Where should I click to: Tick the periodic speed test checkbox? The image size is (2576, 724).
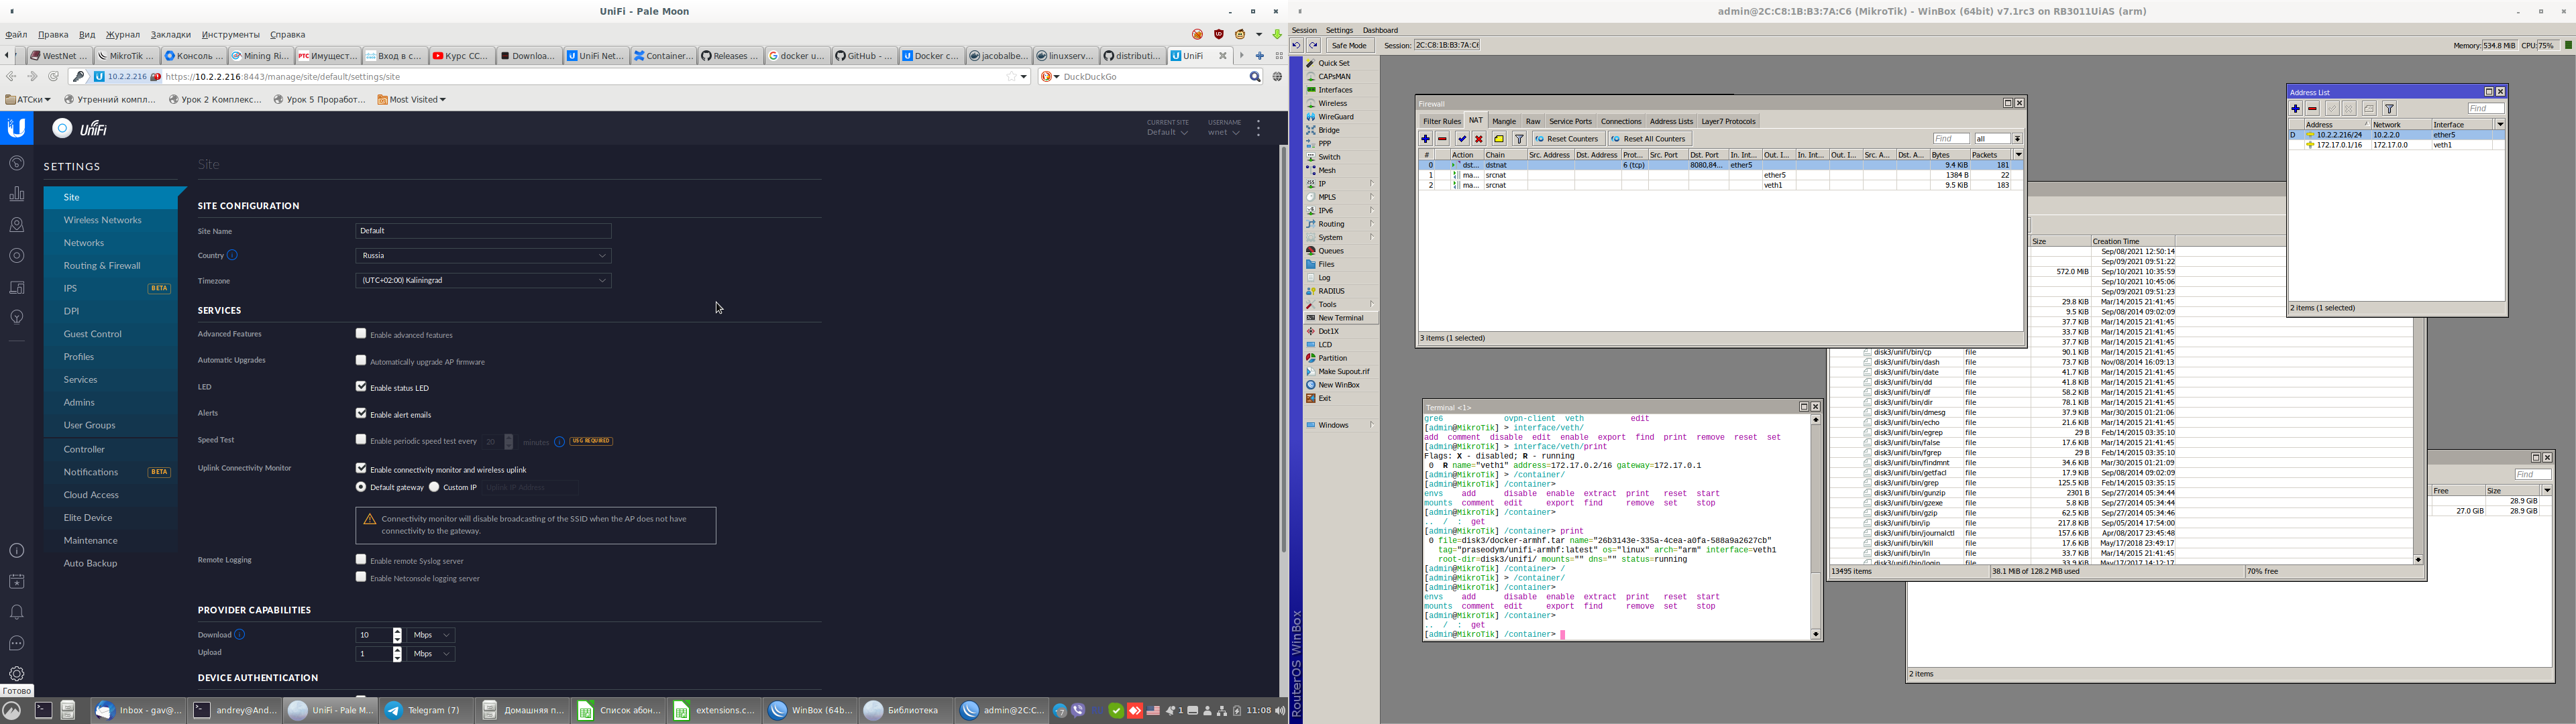(x=361, y=440)
